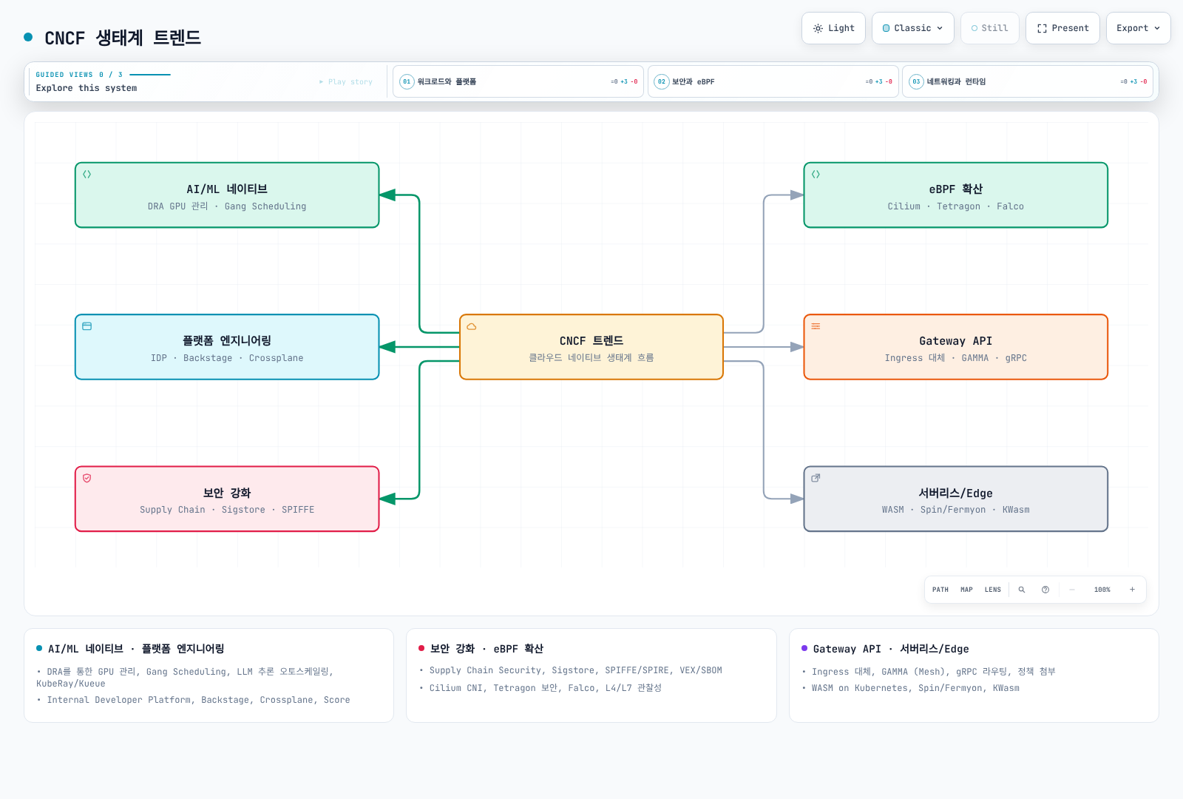Click the 03 step number badge
The image size is (1183, 799).
click(916, 81)
